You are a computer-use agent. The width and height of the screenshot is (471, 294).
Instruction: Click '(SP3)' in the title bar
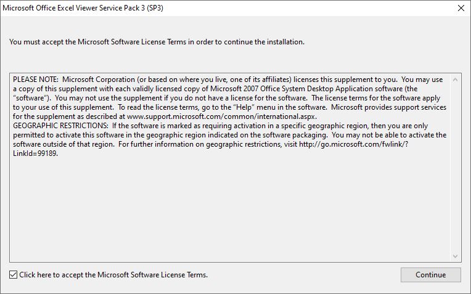pyautogui.click(x=155, y=8)
